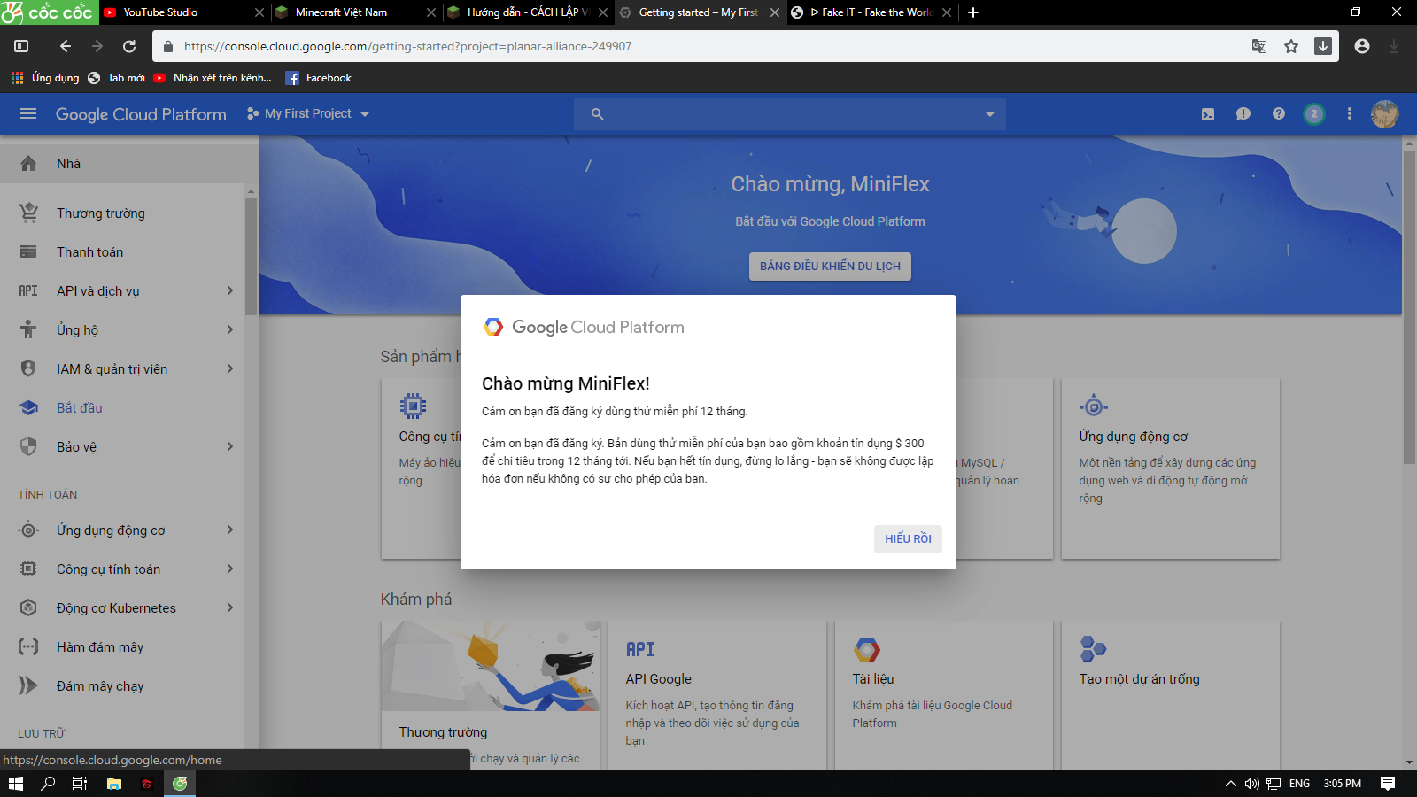Click the Ứng dụng apps bookmark shortcut
The image size is (1417, 797).
click(45, 78)
